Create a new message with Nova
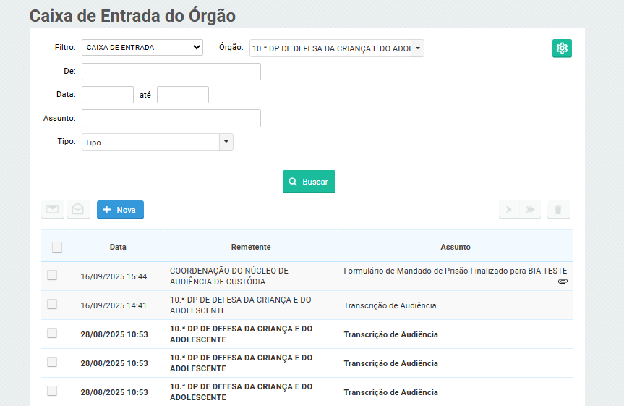The width and height of the screenshot is (624, 406). 120,210
